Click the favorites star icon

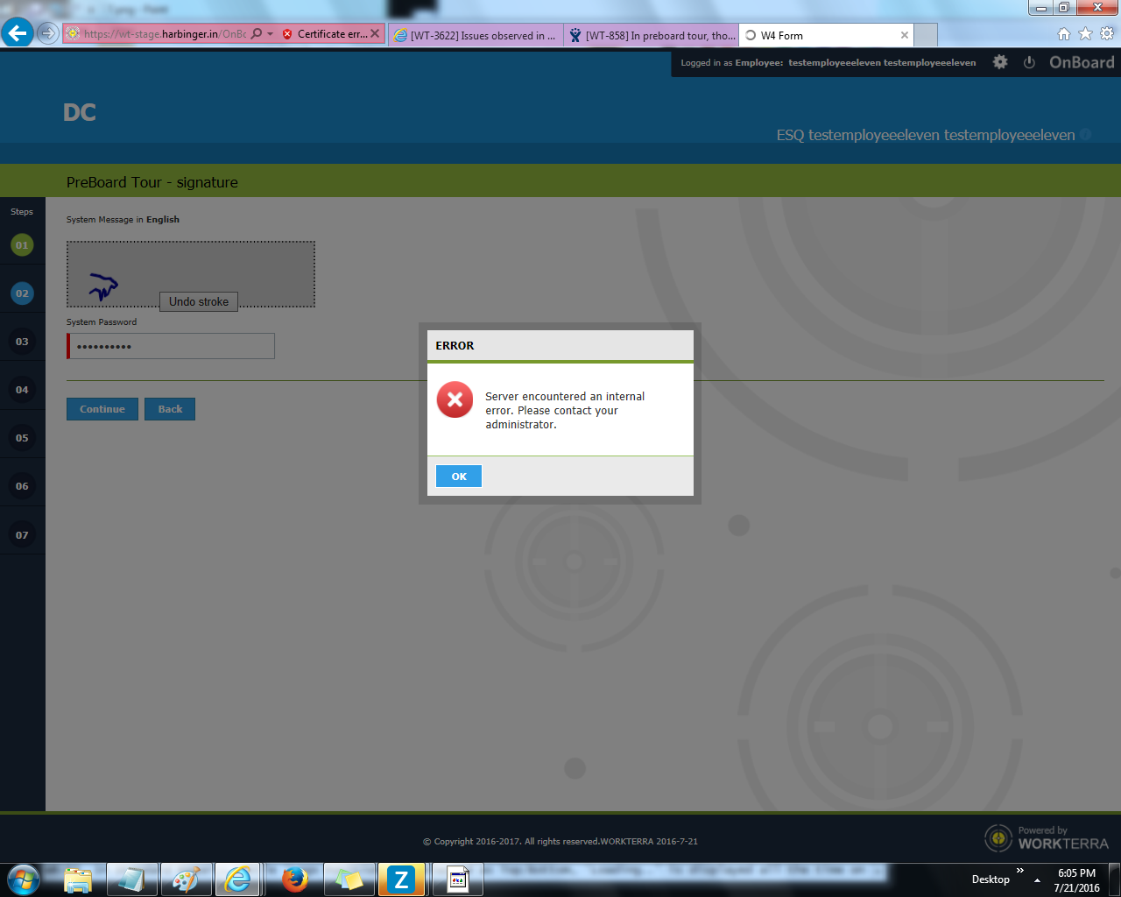(1085, 34)
